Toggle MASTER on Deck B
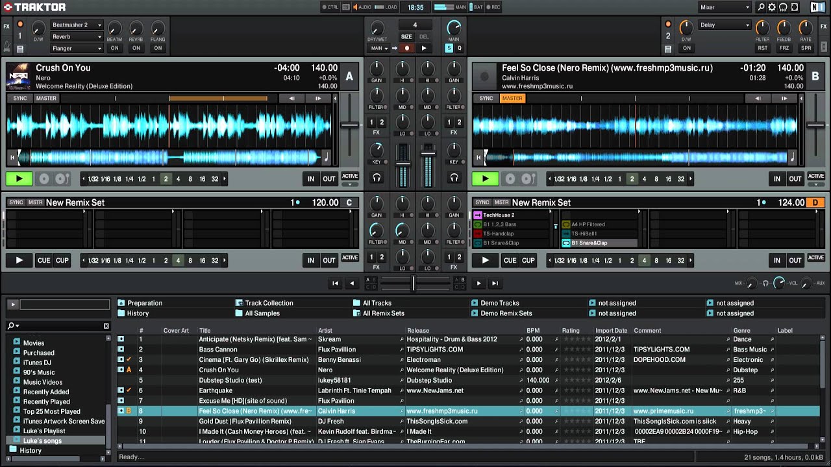The height and width of the screenshot is (467, 831). coord(512,99)
